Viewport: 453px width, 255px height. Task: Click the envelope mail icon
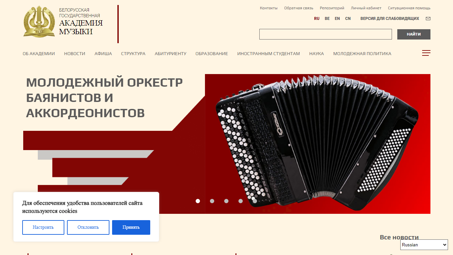[x=428, y=19]
